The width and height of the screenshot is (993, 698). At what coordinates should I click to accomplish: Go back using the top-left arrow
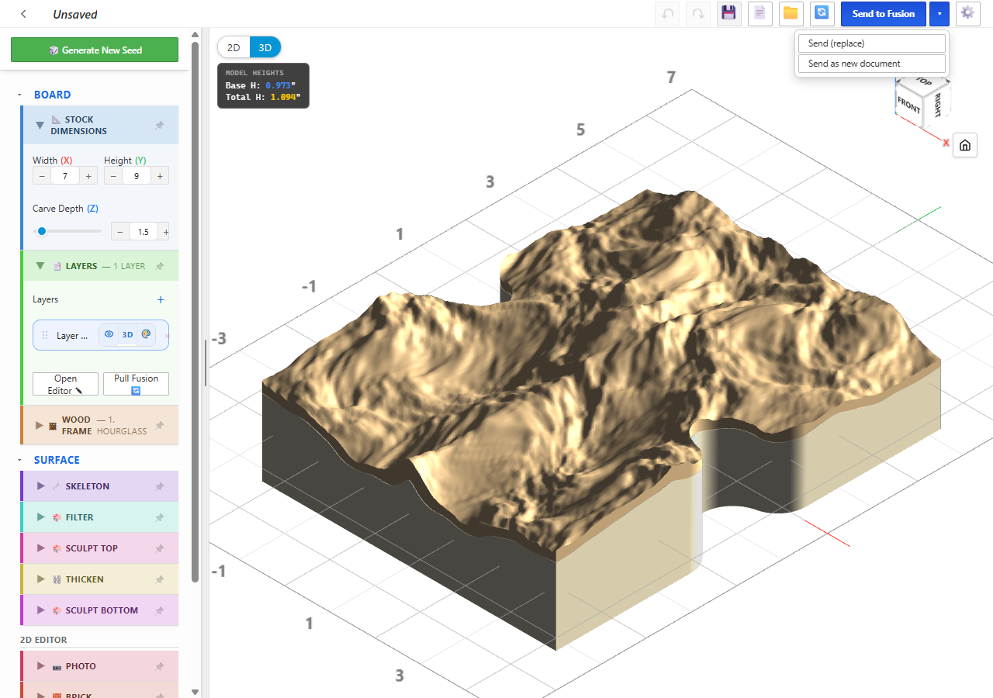pyautogui.click(x=23, y=14)
